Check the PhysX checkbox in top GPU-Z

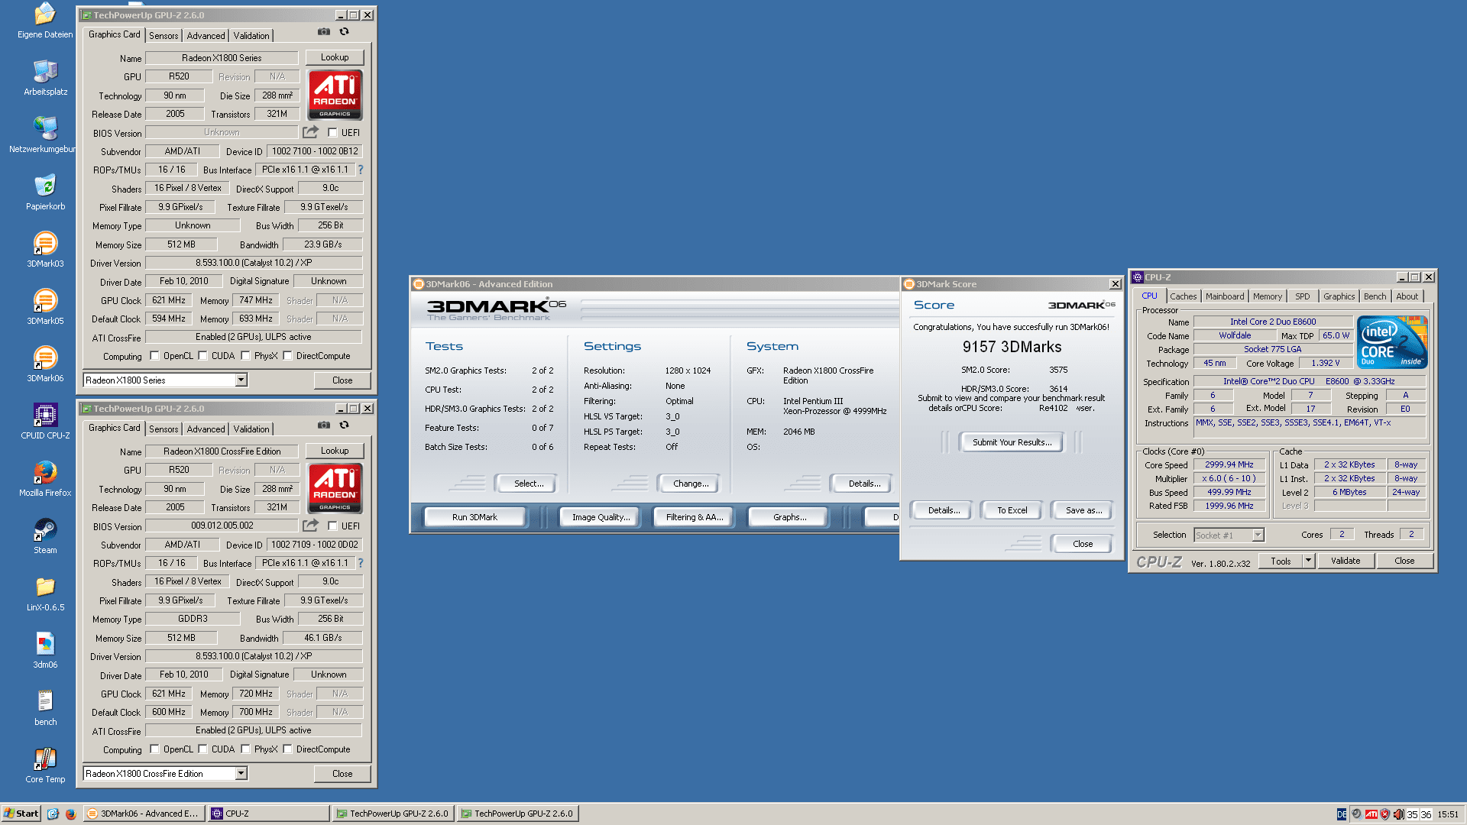(x=246, y=356)
